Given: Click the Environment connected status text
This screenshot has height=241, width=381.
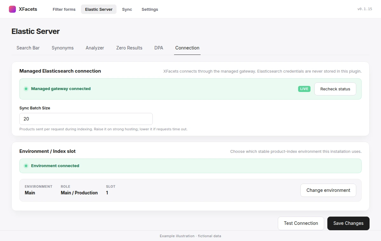Looking at the screenshot, I should [x=55, y=166].
